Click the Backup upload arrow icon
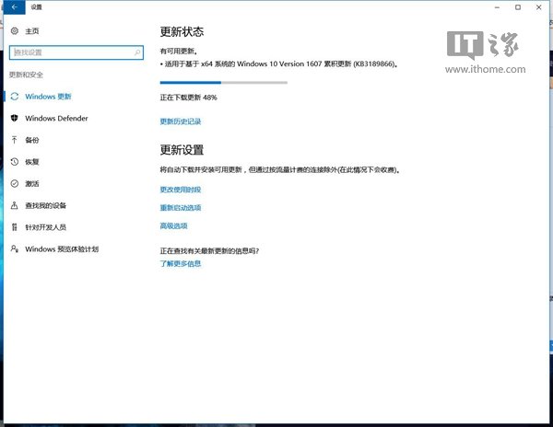Viewport: 553px width, 427px height. [14, 140]
